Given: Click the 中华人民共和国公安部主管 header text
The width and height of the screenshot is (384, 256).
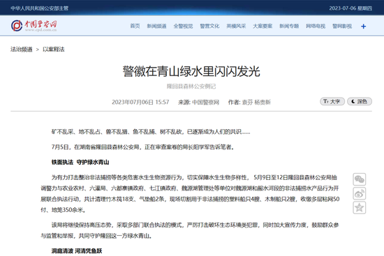Looking at the screenshot, I should click(39, 8).
